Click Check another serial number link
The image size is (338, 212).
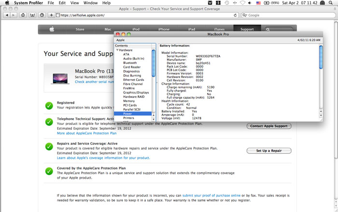94,82
